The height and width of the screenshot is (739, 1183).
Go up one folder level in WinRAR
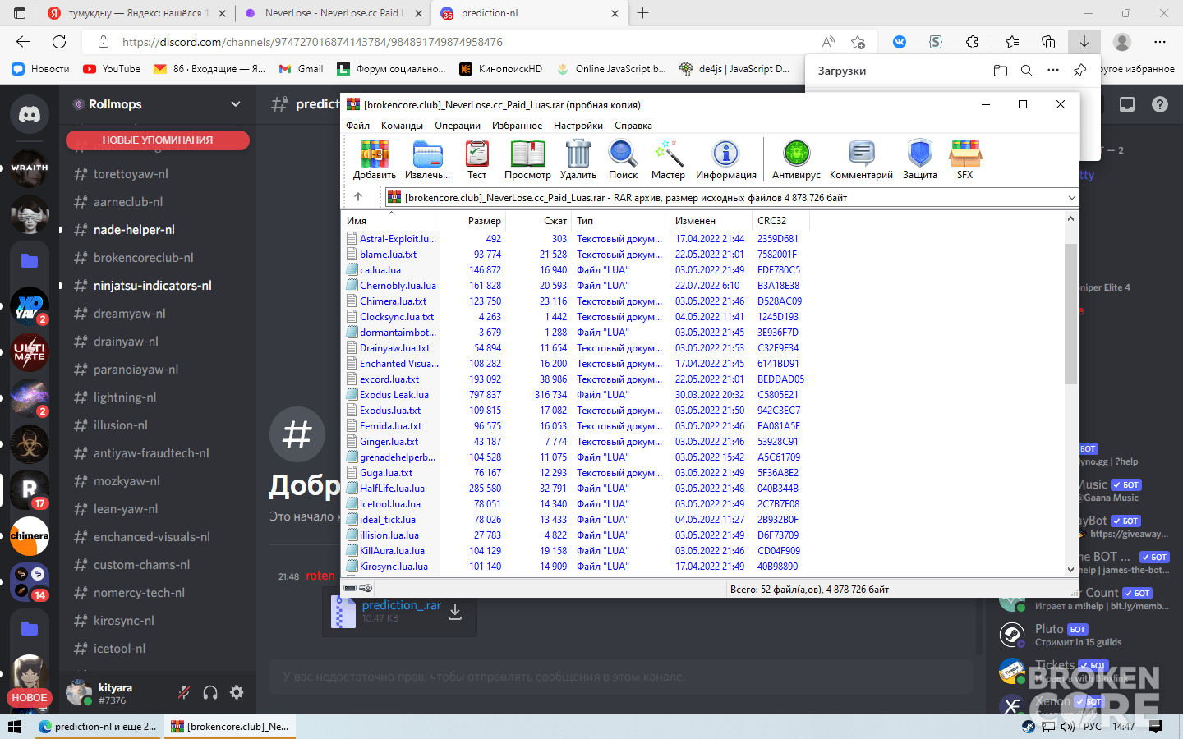(x=358, y=197)
